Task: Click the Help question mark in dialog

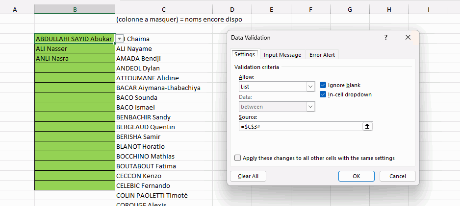Action: click(386, 38)
